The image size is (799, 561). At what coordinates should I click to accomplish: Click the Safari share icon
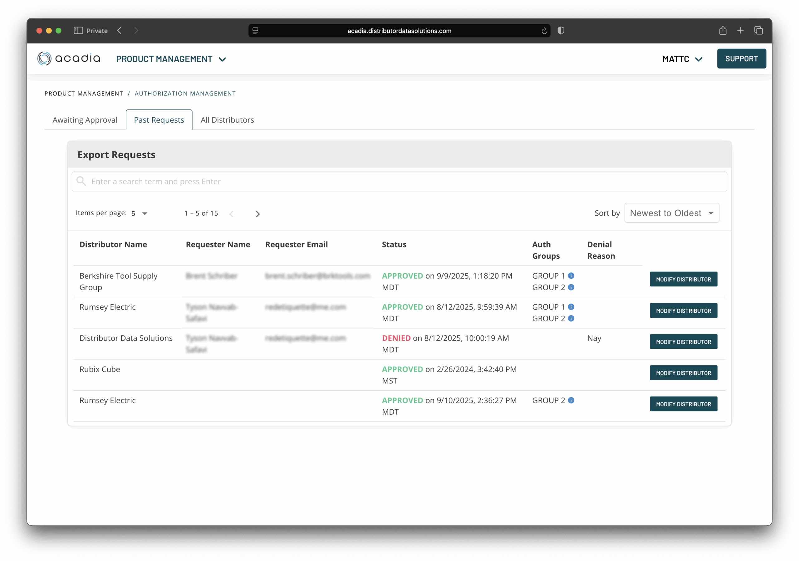coord(723,31)
